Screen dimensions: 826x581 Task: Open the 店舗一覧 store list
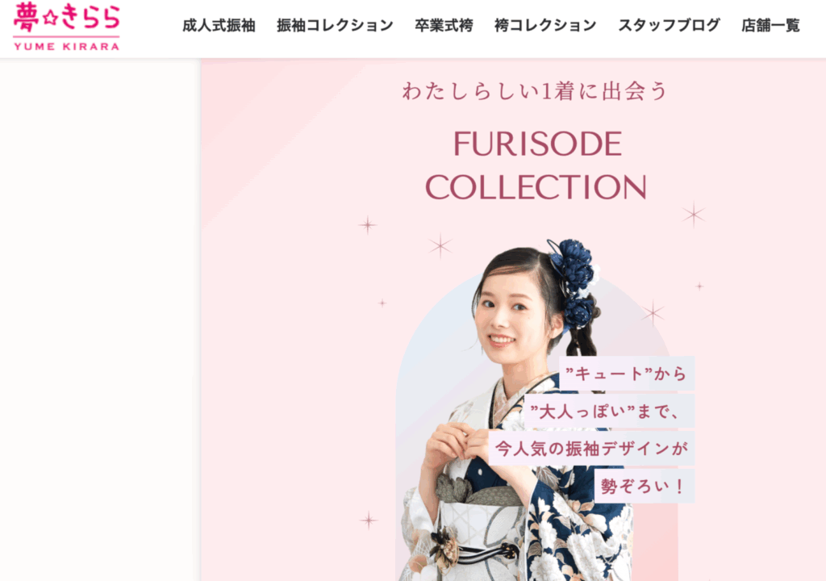point(770,25)
